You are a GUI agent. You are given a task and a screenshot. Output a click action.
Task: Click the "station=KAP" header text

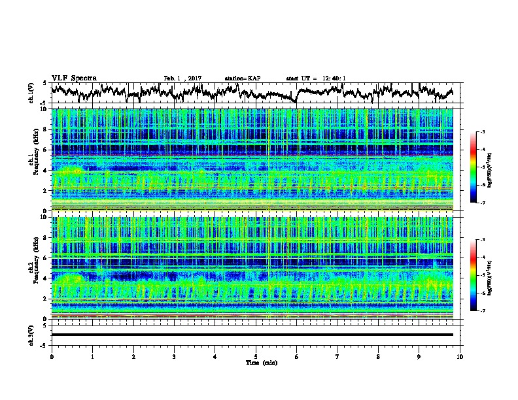(x=243, y=78)
